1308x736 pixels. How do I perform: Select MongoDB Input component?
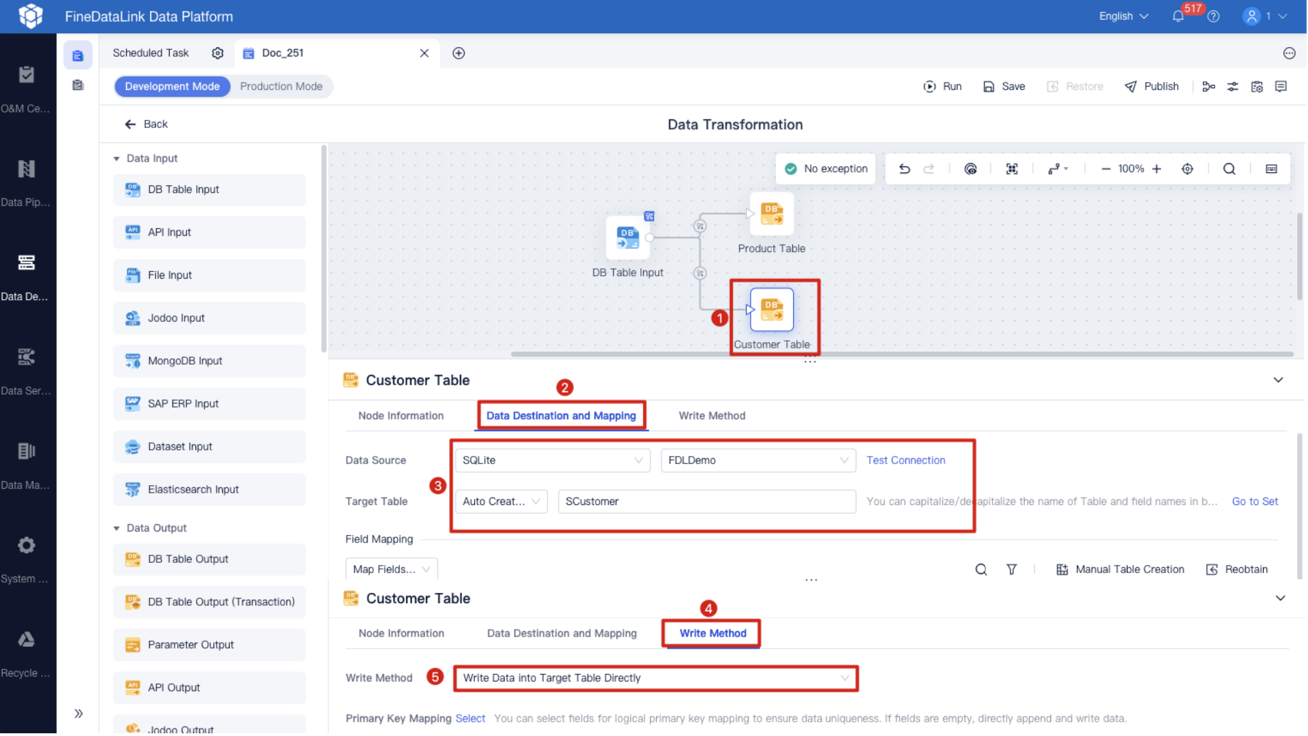(x=209, y=361)
